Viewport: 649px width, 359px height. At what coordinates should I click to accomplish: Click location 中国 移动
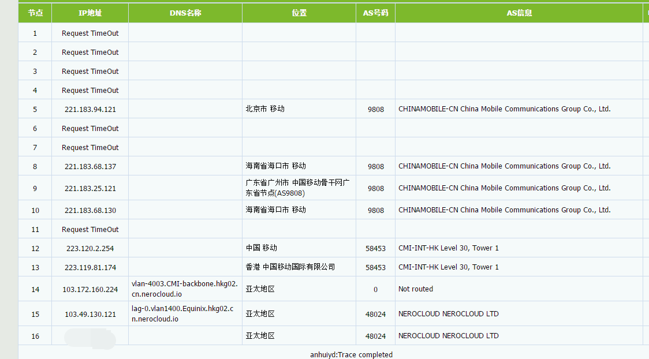pyautogui.click(x=261, y=248)
